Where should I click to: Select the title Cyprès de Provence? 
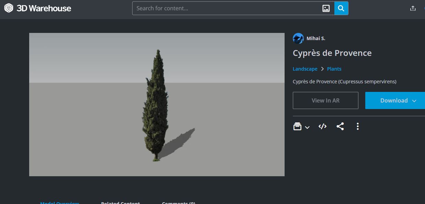[332, 53]
